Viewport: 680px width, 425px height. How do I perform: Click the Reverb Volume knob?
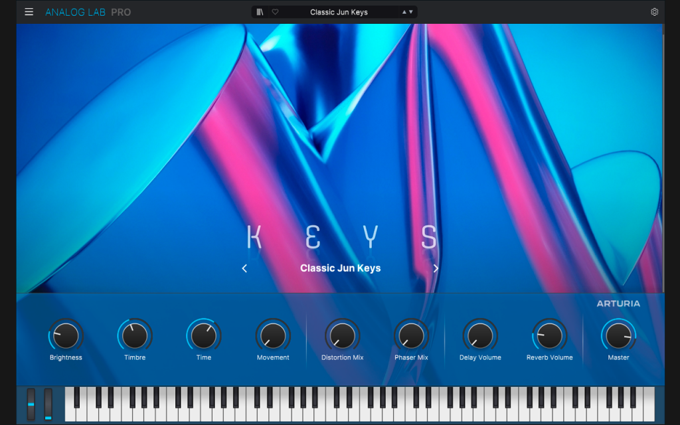549,335
